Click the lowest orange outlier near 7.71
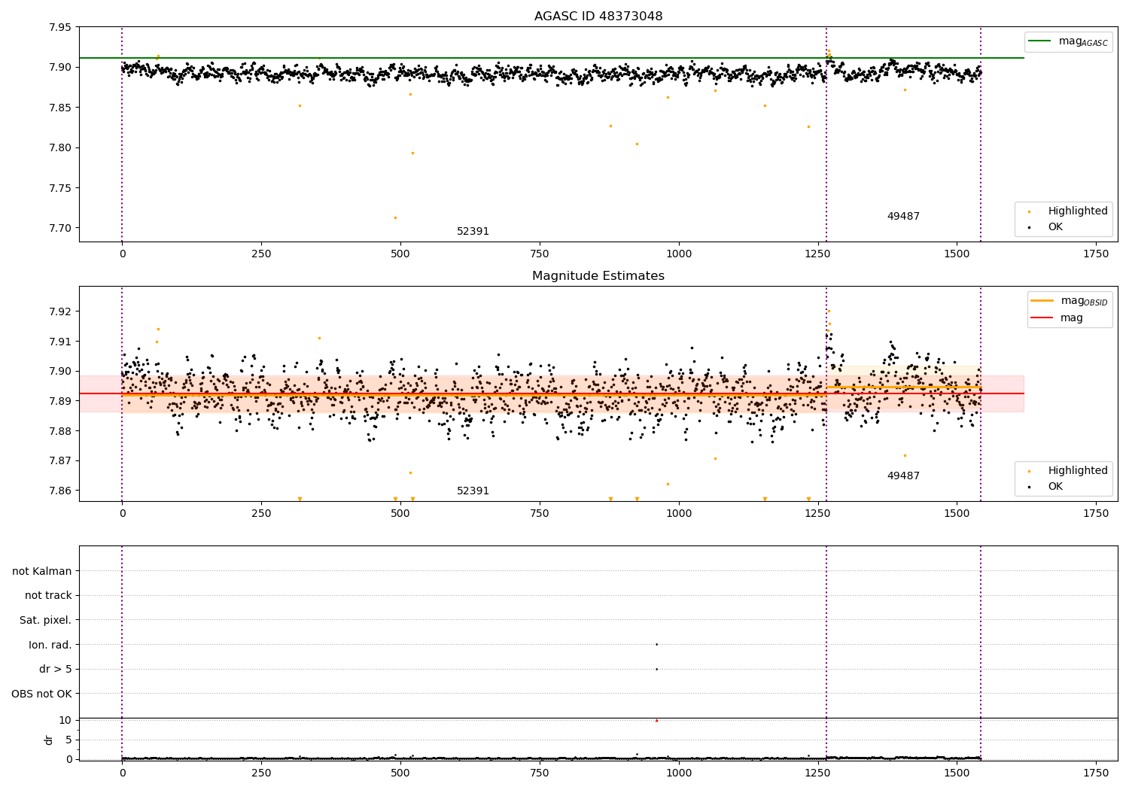Screen dimensions: 1129x790 [395, 218]
